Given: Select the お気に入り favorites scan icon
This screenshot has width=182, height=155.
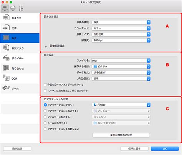Looking at the screenshot, I should [x=6, y=48].
